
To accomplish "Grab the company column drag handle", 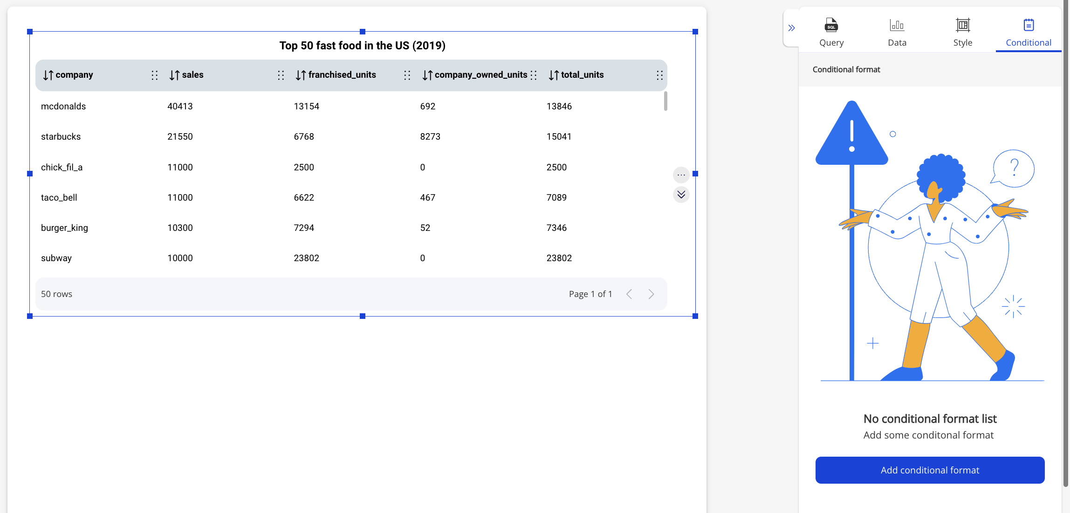I will (155, 75).
